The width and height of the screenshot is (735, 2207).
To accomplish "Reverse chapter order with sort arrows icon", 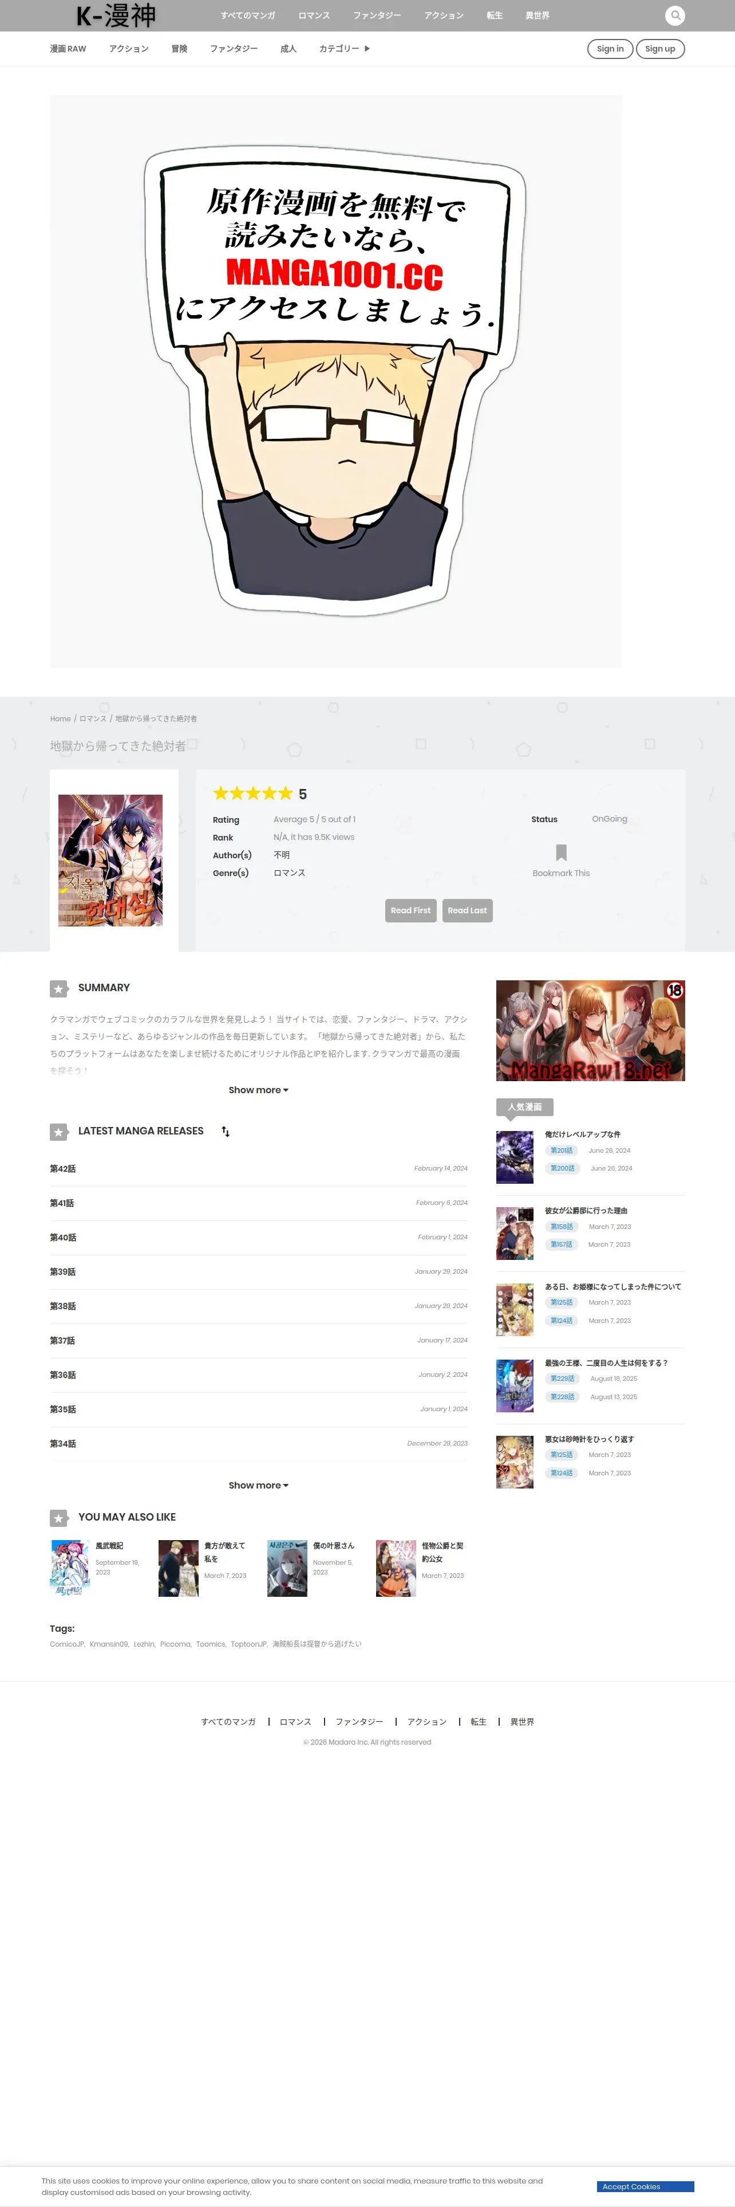I will point(226,1132).
